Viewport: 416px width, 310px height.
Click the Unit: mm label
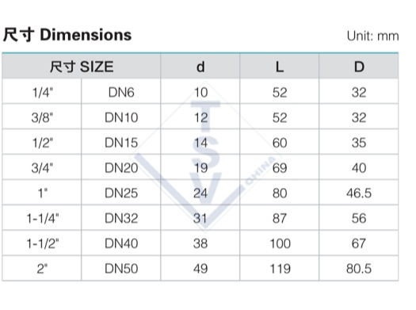pos(372,36)
